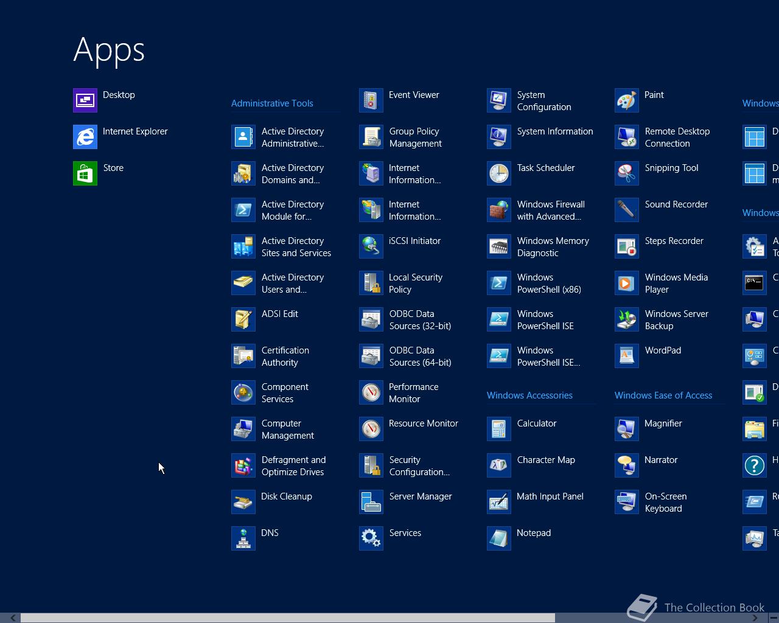Launch Math Input Panel icon
The height and width of the screenshot is (623, 779).
coord(499,502)
